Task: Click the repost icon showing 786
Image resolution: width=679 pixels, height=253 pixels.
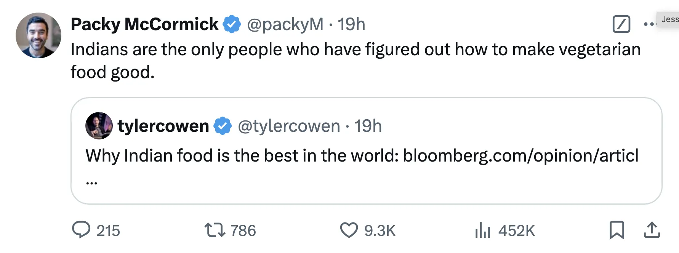Action: [x=215, y=230]
